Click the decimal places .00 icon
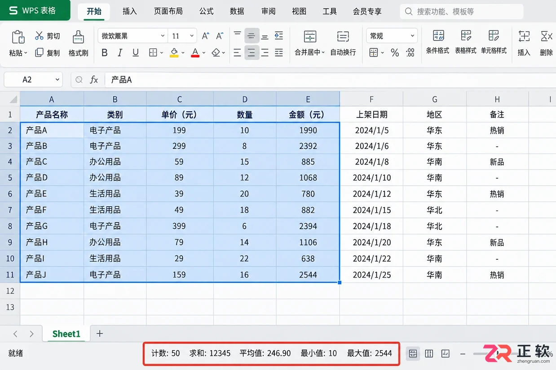The image size is (556, 370). click(x=410, y=53)
